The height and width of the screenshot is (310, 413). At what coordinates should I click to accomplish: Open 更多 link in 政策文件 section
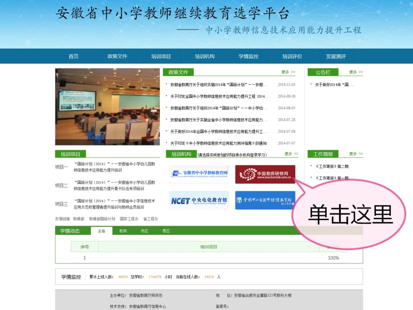tap(288, 72)
